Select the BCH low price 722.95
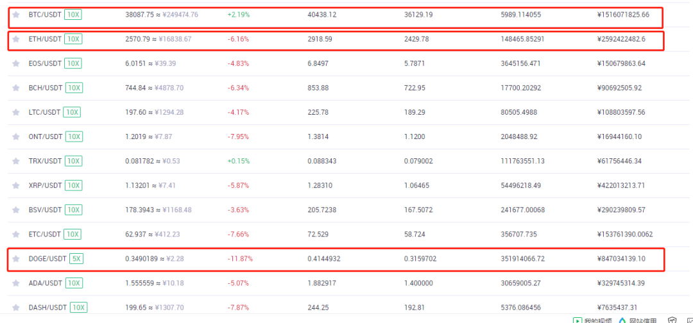Viewport: 693px width, 323px height. click(x=415, y=88)
